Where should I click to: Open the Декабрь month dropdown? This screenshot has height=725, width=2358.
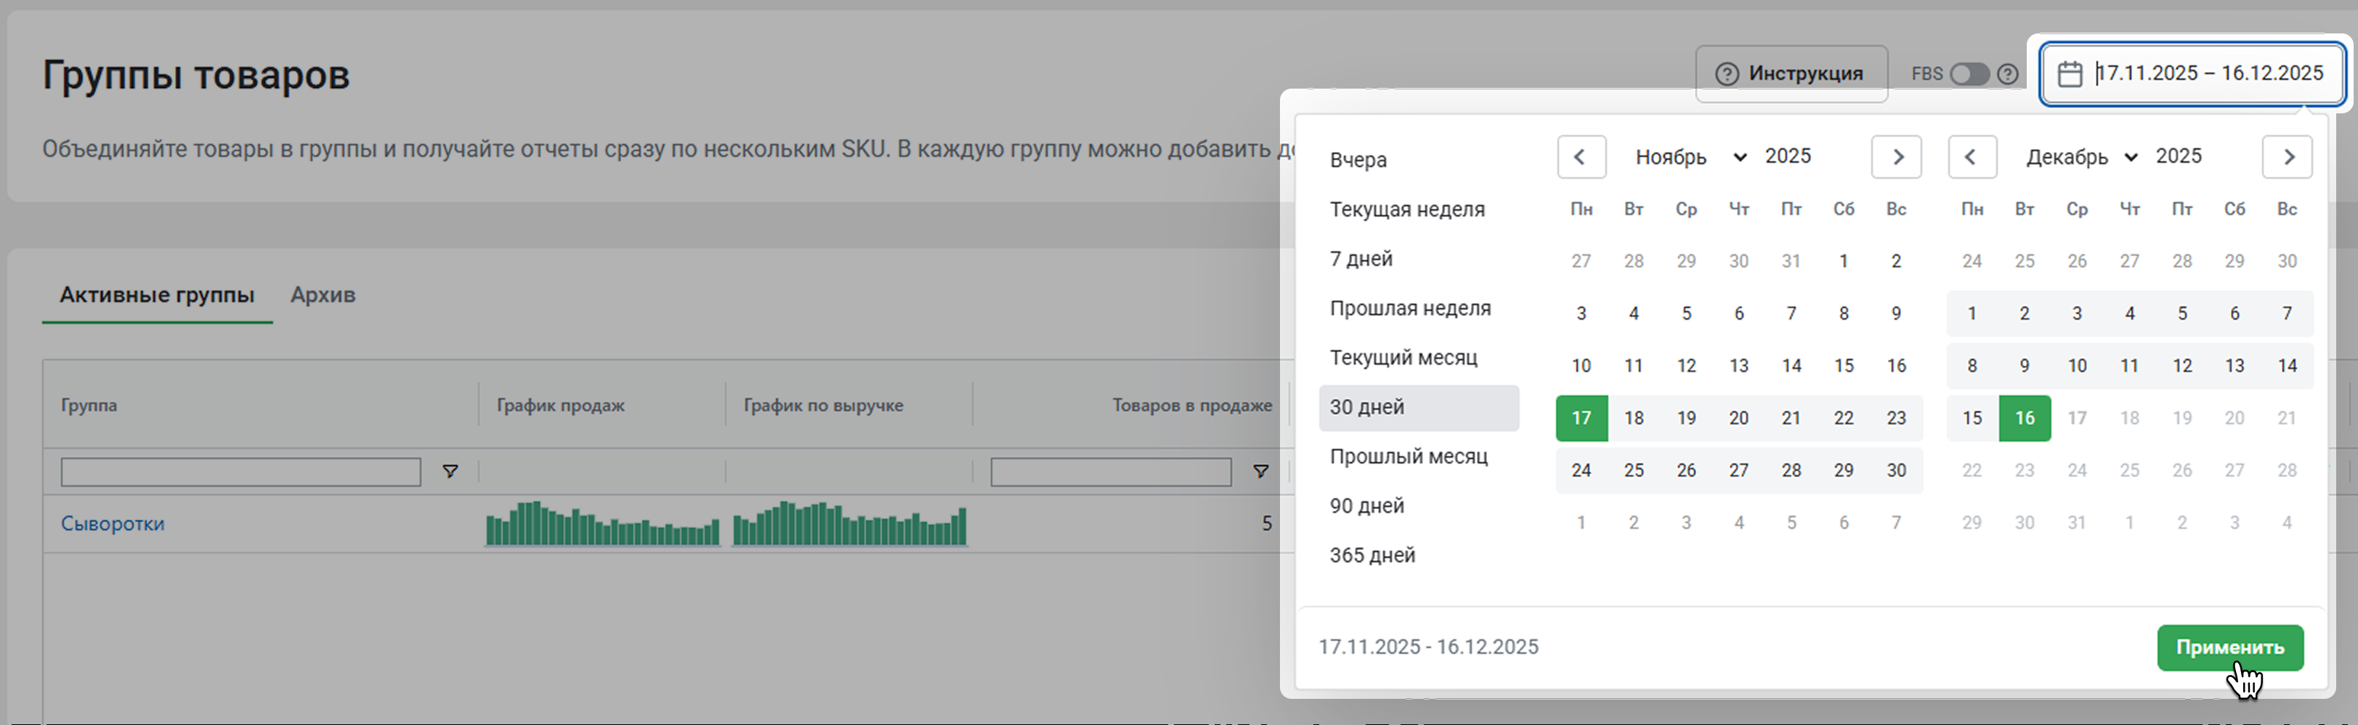pyautogui.click(x=2081, y=156)
